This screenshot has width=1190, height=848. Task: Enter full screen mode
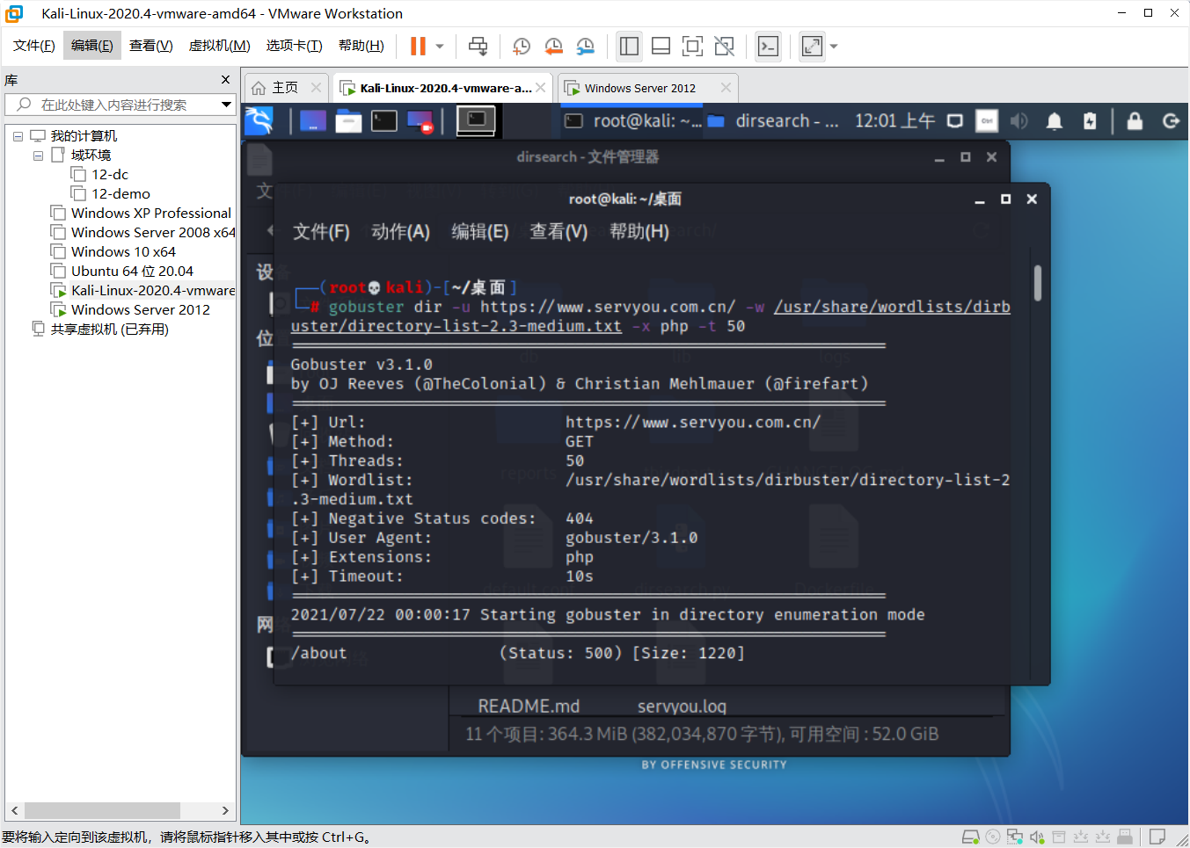pyautogui.click(x=692, y=46)
